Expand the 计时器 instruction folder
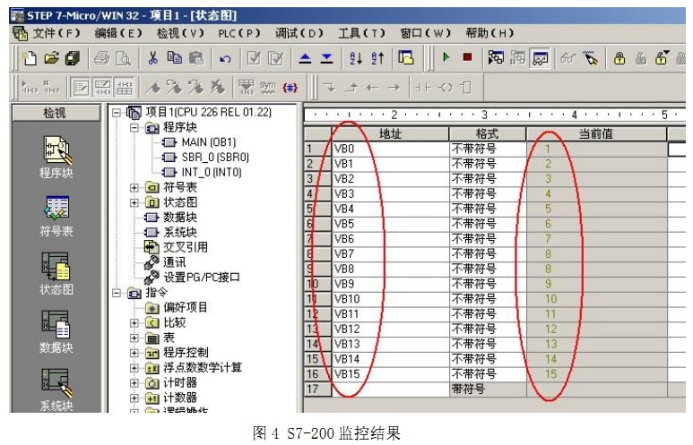The height and width of the screenshot is (445, 693). point(134,382)
